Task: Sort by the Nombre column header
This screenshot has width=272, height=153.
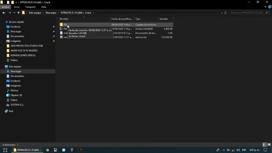Action: coord(84,19)
